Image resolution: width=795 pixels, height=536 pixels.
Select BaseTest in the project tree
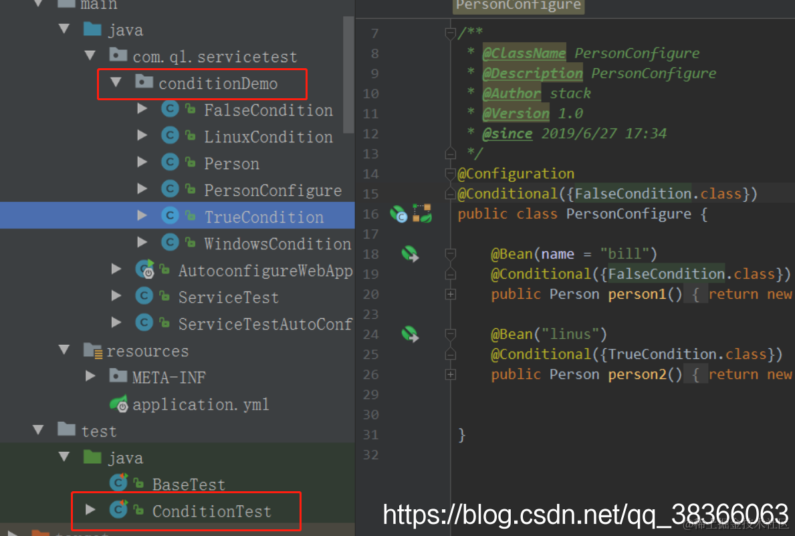(189, 485)
